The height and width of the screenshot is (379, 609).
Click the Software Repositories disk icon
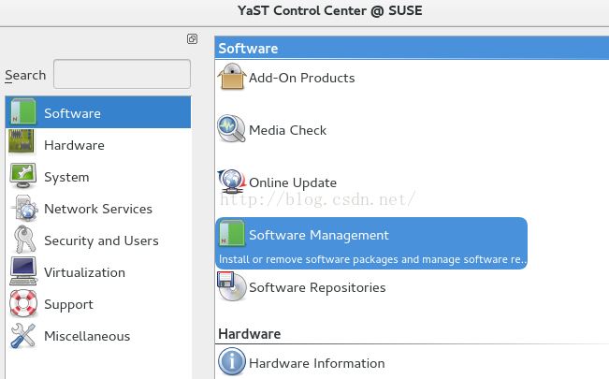click(x=231, y=286)
